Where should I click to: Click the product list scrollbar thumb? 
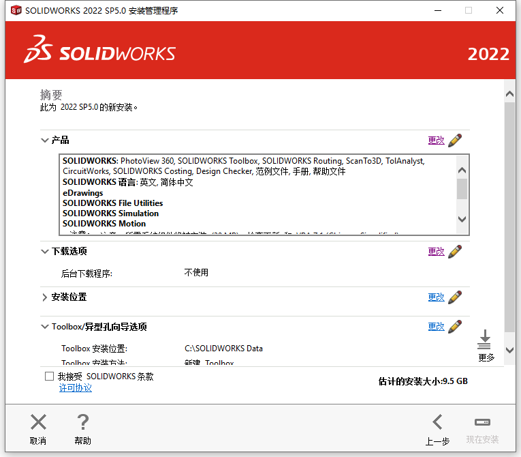(462, 189)
